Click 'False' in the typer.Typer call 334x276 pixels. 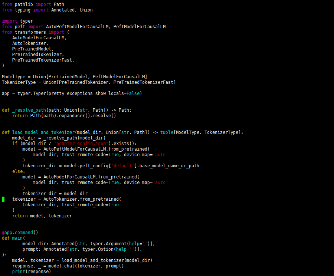click(133, 93)
